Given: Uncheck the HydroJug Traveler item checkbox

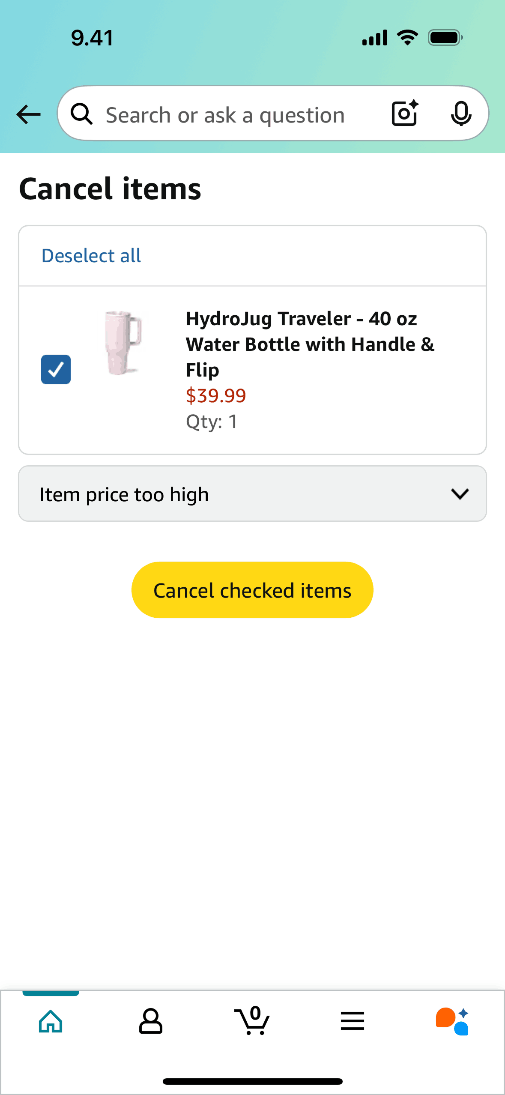Looking at the screenshot, I should point(56,369).
